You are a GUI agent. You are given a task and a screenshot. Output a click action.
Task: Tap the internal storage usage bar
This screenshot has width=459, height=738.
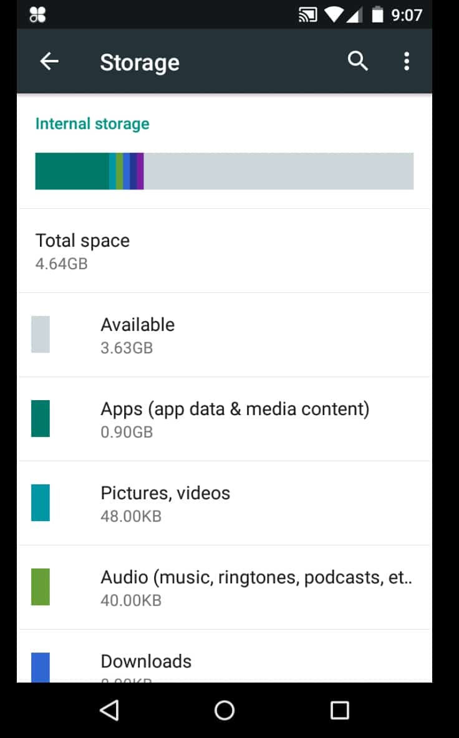point(224,171)
